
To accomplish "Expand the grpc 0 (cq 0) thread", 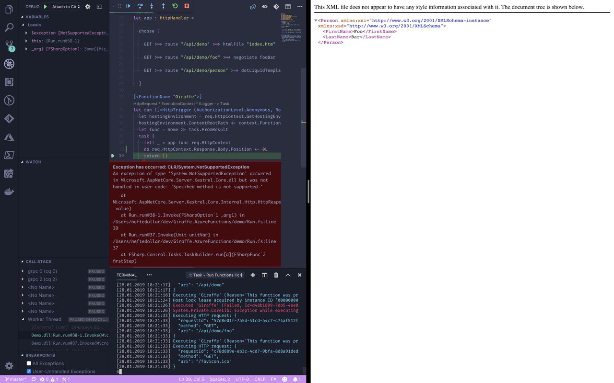I will tap(23, 271).
